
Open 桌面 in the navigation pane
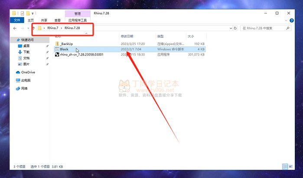point(26,46)
